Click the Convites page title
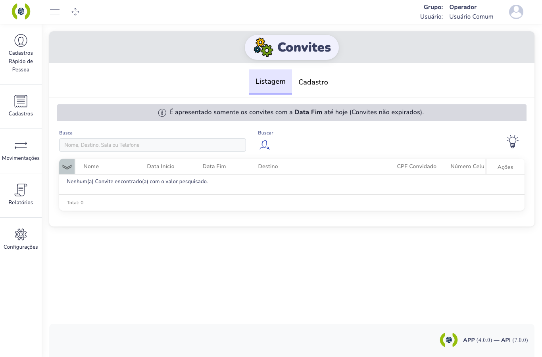This screenshot has height=357, width=542. click(304, 47)
